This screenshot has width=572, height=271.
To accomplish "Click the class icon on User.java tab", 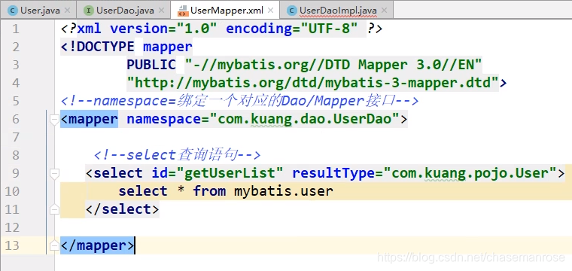I will tap(14, 11).
